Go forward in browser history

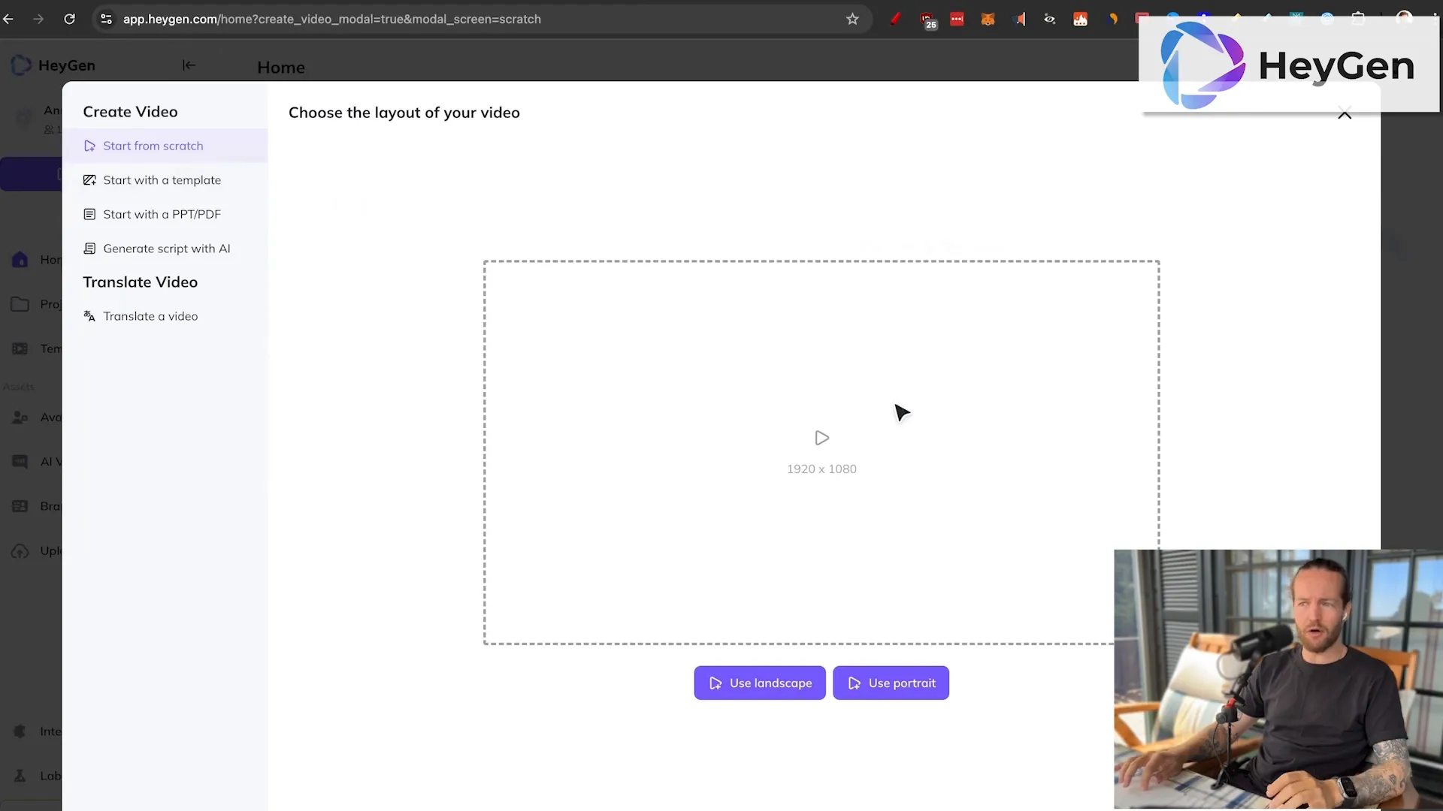[38, 19]
